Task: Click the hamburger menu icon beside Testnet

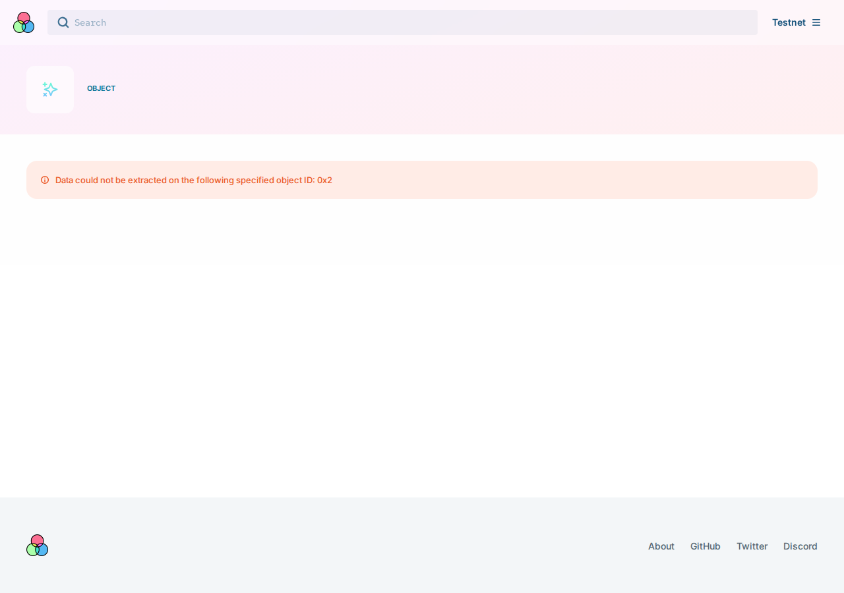Action: pyautogui.click(x=816, y=22)
